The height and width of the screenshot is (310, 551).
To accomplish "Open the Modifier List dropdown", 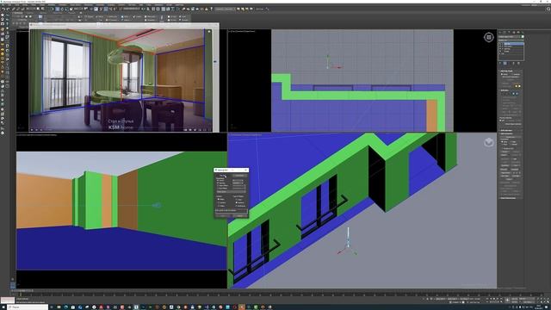I will click(x=511, y=40).
